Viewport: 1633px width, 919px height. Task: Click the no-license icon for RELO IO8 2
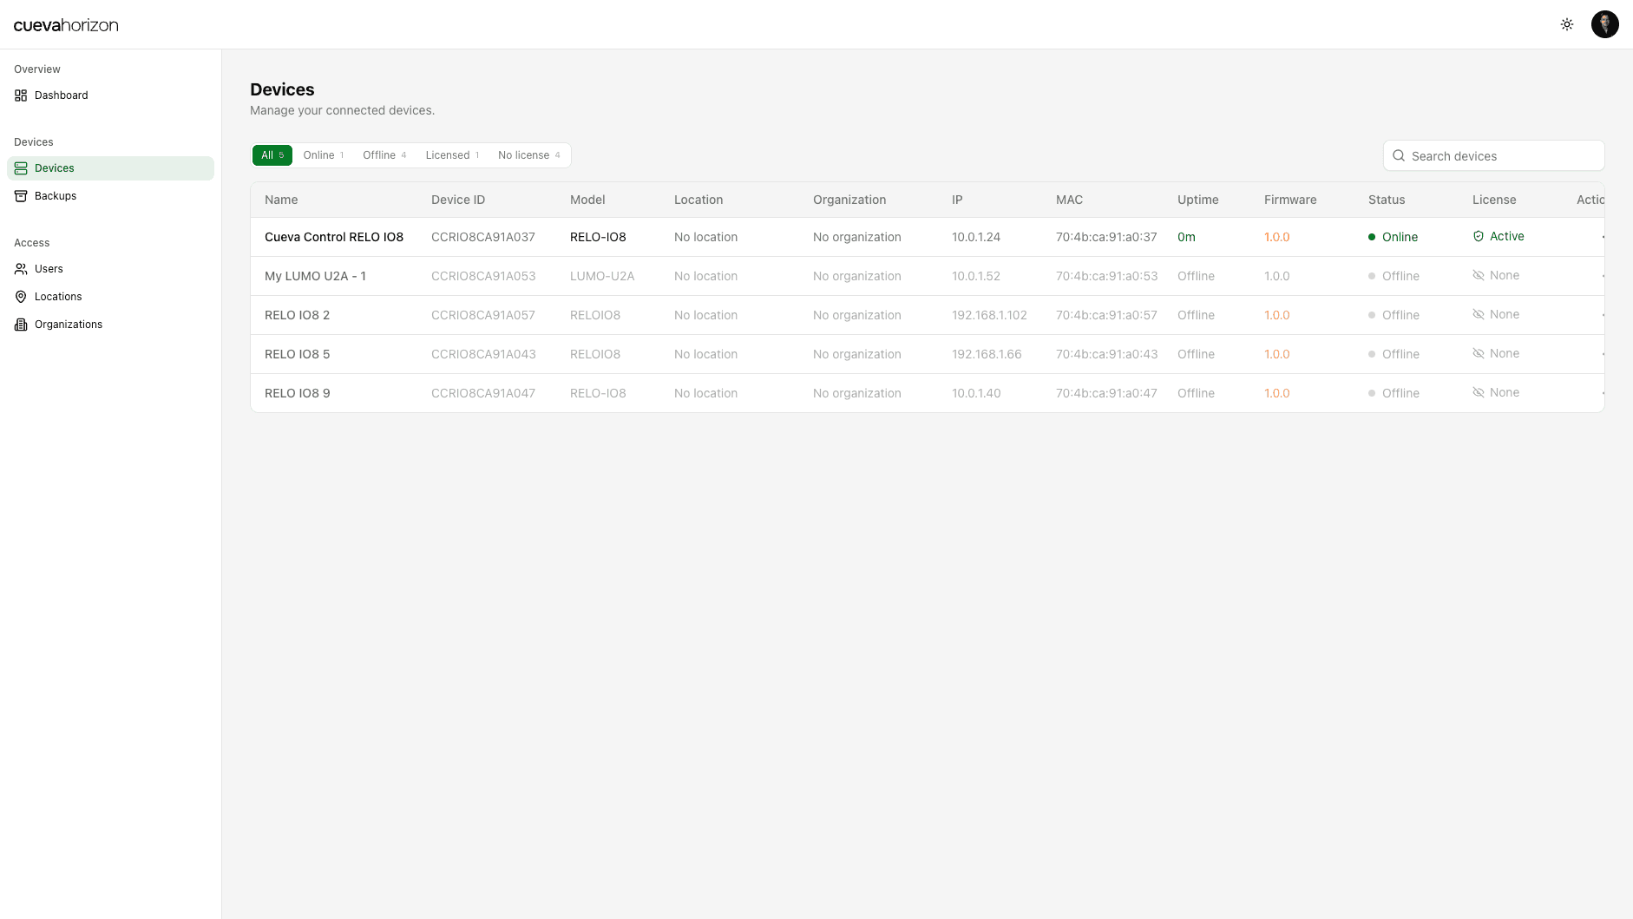pos(1479,314)
